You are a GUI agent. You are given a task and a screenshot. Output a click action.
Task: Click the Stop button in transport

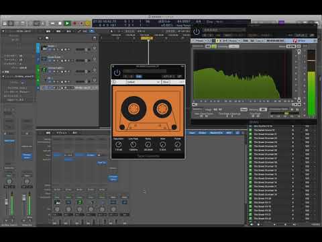click(x=60, y=24)
